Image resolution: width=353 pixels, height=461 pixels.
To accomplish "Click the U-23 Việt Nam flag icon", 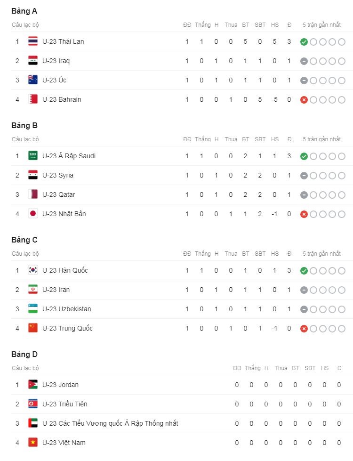I will coord(33,443).
